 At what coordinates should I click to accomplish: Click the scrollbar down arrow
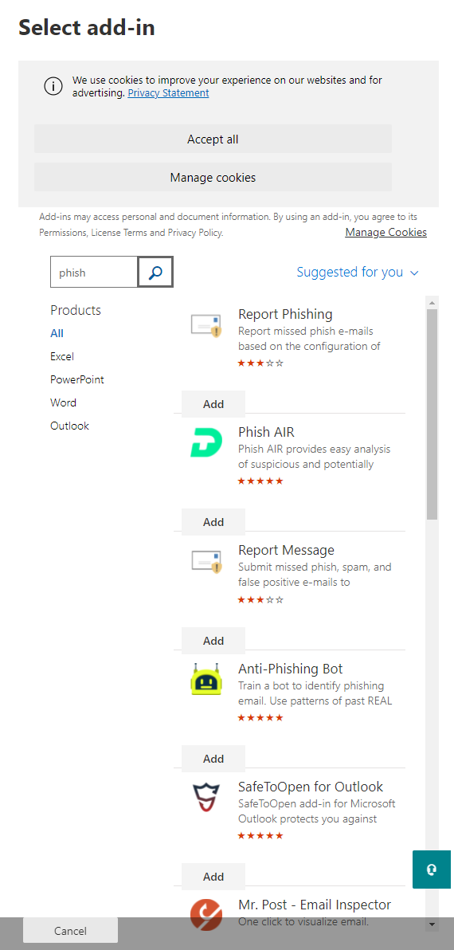pyautogui.click(x=432, y=924)
